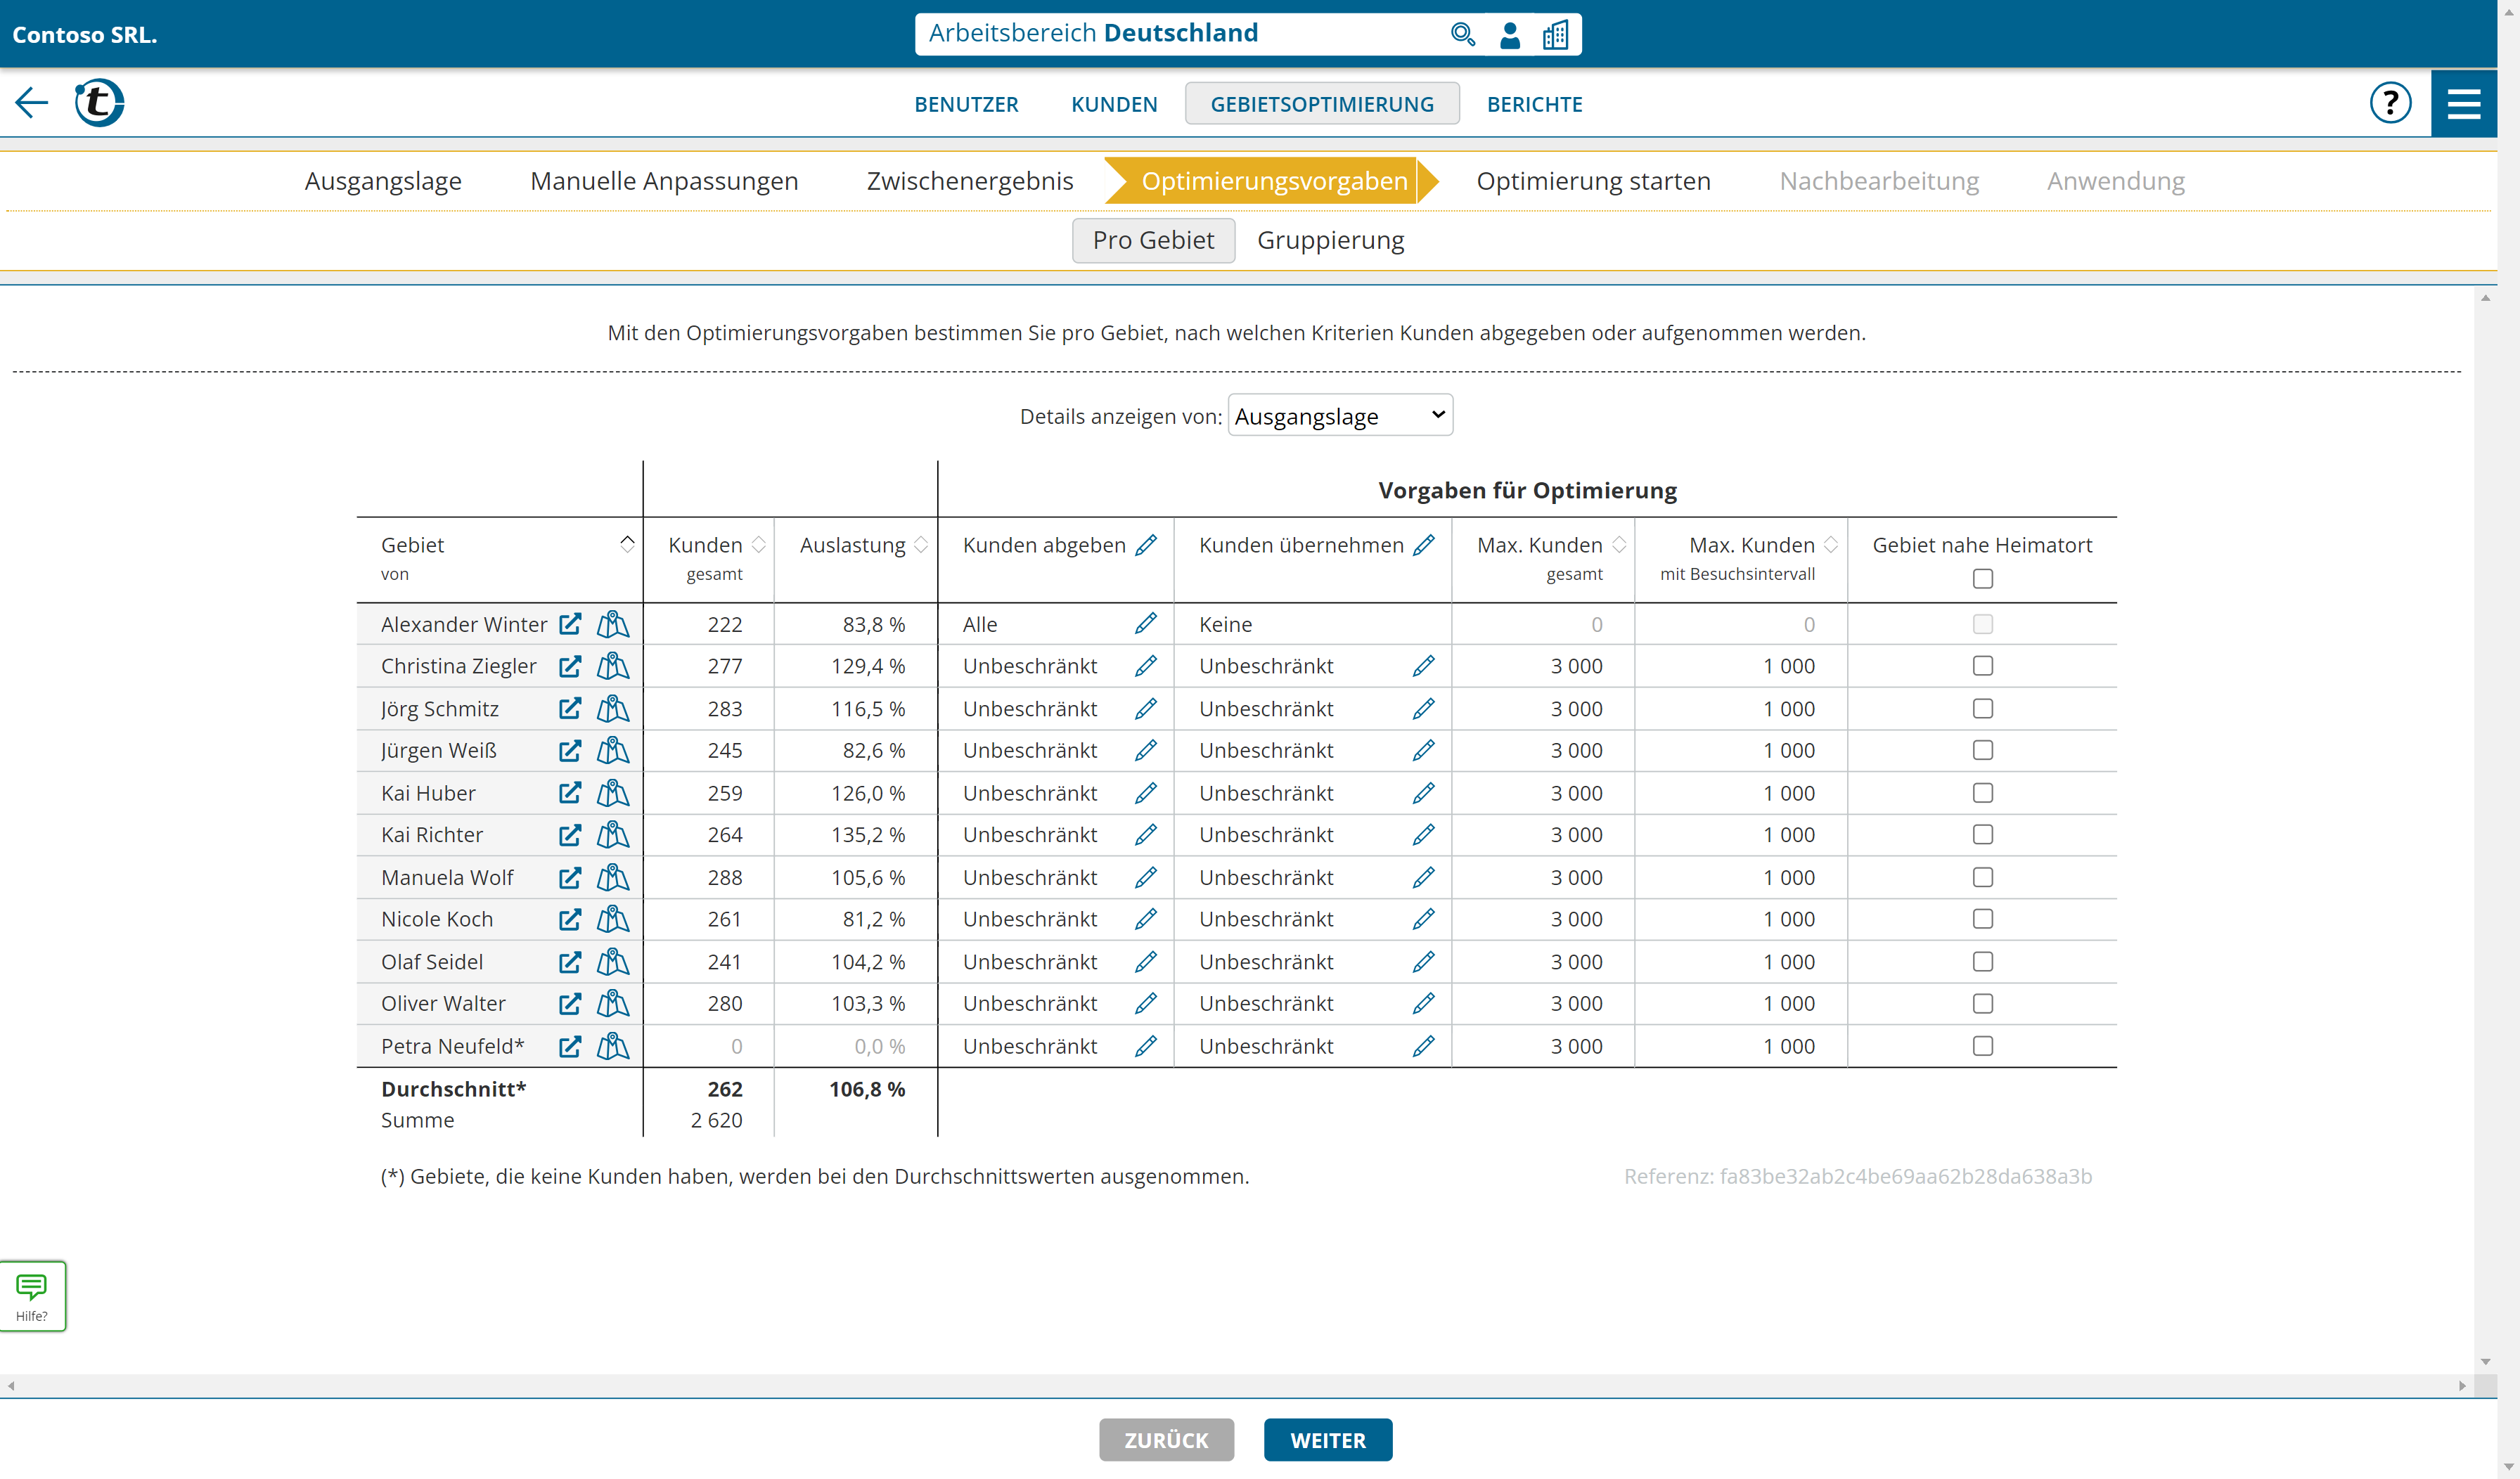Click the Contoso SRL. title text
This screenshot has height=1479, width=2520.
coord(85,34)
